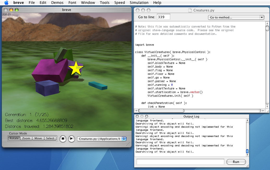Click the editor scroll right arrow
Viewport: 270px width, 170px height.
tap(263, 111)
